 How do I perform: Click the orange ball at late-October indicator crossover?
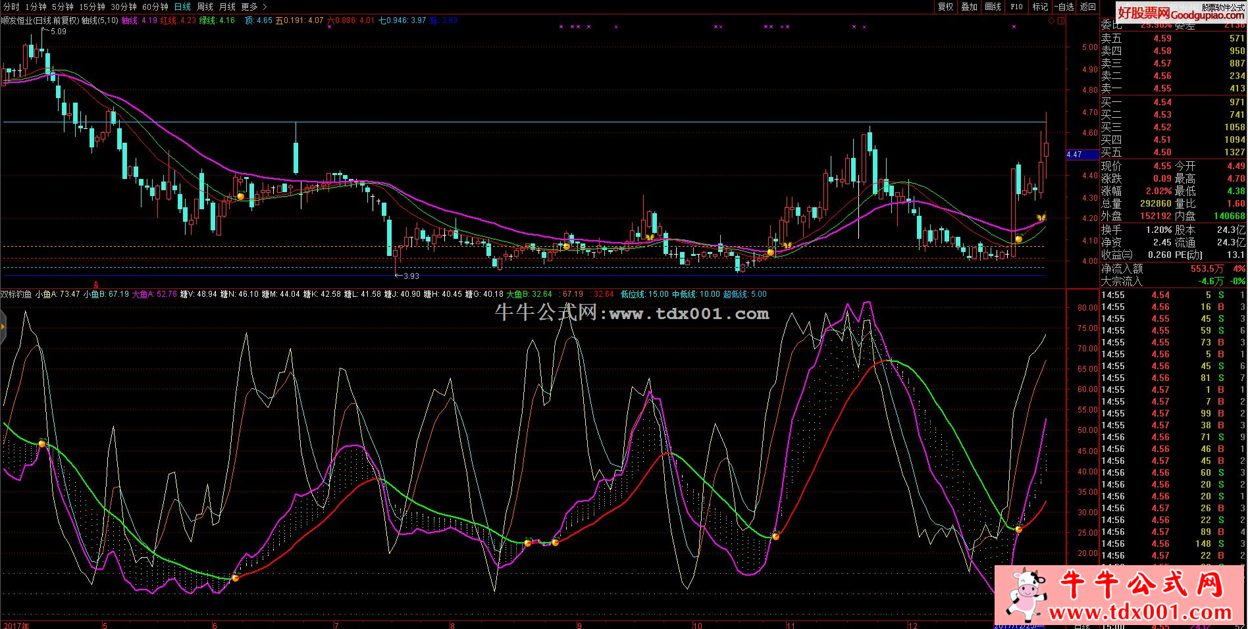(x=775, y=537)
